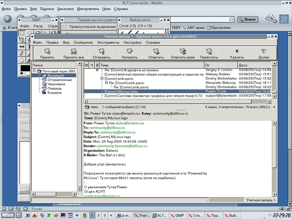Select GIMP rectangular selection tool
292x219 pixels.
coord(22,33)
